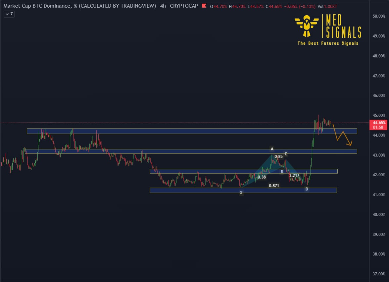Select the harmonic pattern point C label
The image size is (389, 282).
point(286,154)
